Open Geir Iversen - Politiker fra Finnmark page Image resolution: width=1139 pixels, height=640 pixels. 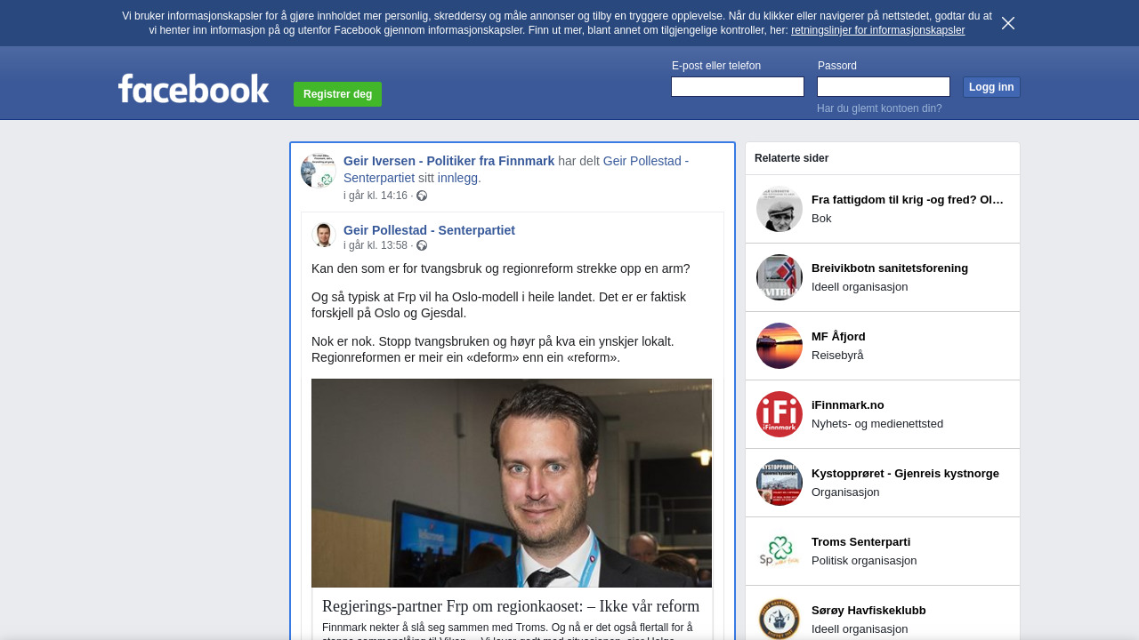(x=448, y=161)
